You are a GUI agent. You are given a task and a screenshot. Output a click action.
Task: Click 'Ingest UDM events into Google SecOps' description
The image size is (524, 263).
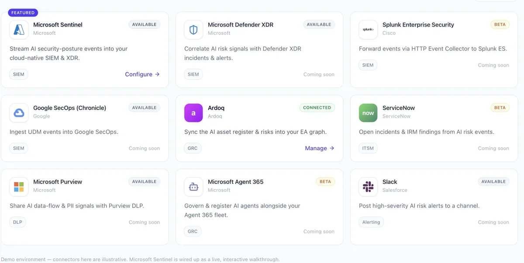(x=64, y=131)
